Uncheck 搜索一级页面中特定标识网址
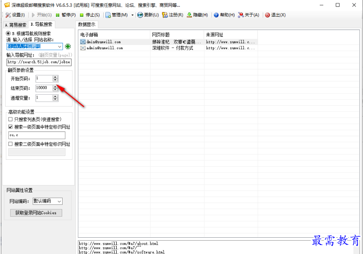This screenshot has height=254, width=364. coord(10,127)
